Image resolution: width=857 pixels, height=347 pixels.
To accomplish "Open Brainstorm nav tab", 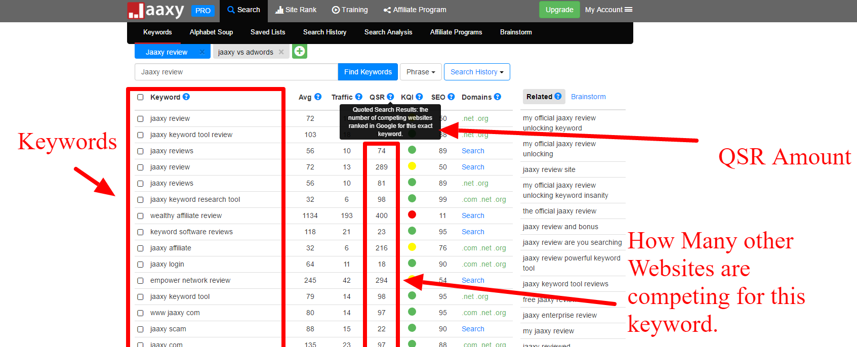I will [516, 32].
